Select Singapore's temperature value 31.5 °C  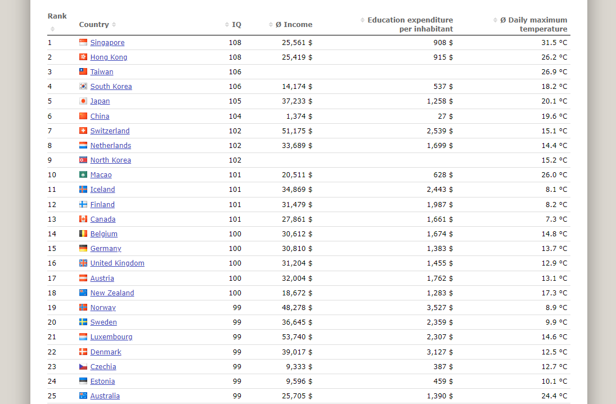(x=554, y=42)
